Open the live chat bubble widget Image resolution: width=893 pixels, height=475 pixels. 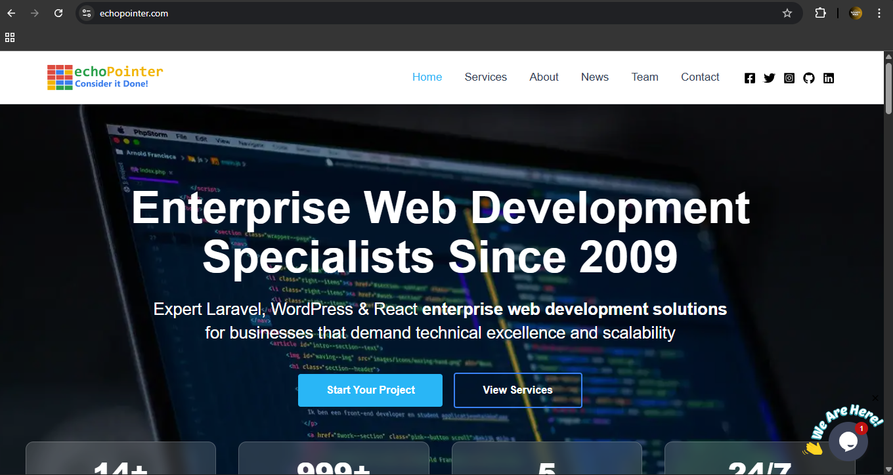coord(848,442)
